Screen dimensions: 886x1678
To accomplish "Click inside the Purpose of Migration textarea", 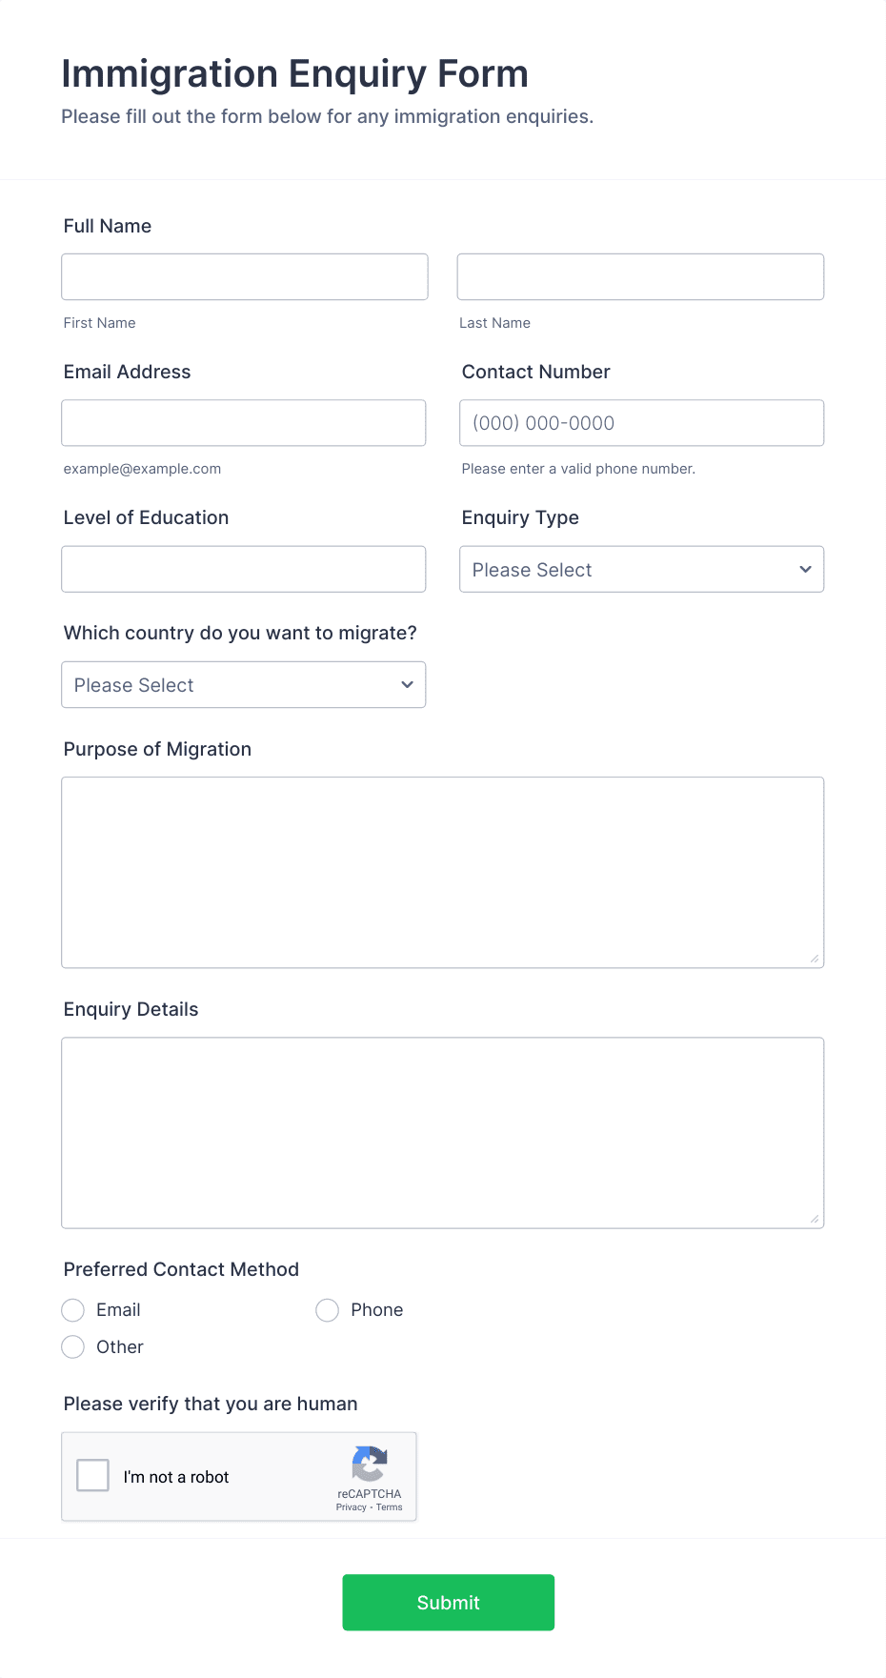I will (x=442, y=867).
